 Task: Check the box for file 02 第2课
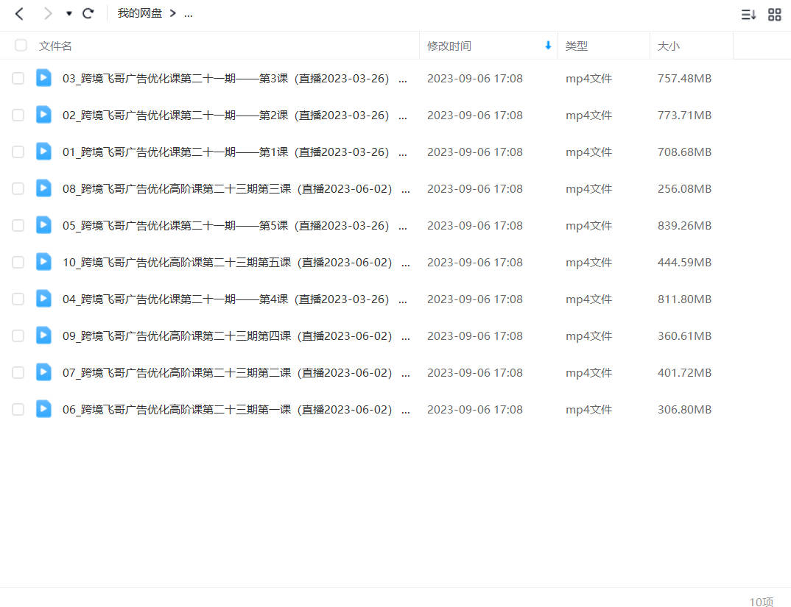pos(18,115)
